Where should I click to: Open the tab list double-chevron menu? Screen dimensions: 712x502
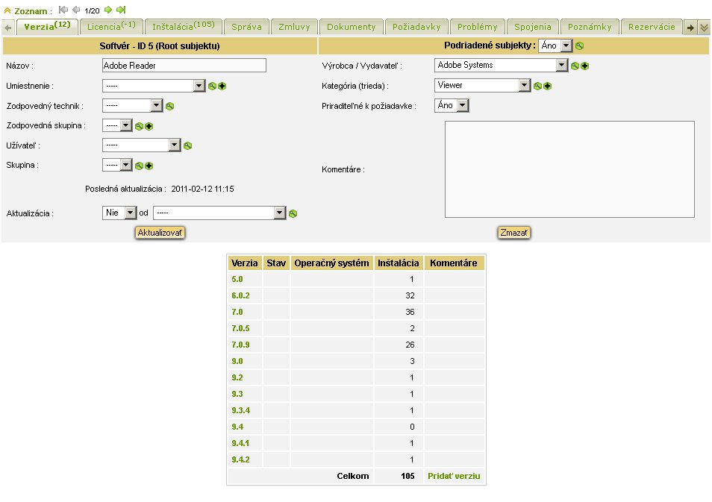[705, 28]
